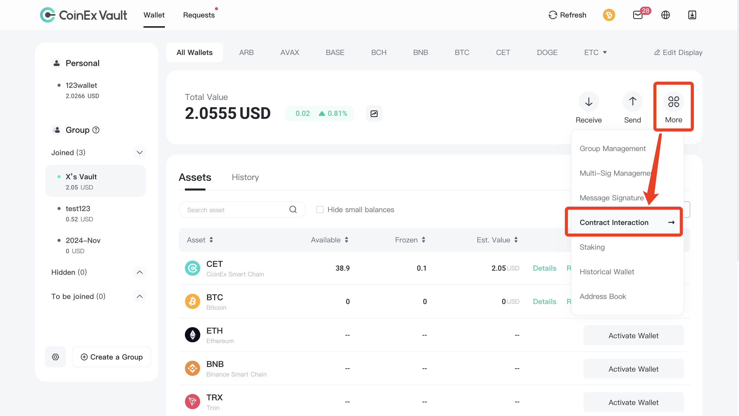Click the BNB coin icon
This screenshot has height=416, width=739.
click(x=193, y=368)
